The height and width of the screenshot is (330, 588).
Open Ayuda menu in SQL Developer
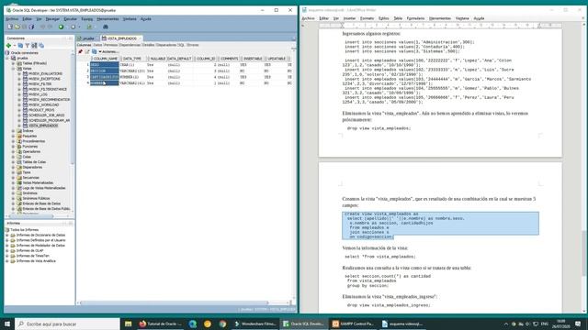146,18
